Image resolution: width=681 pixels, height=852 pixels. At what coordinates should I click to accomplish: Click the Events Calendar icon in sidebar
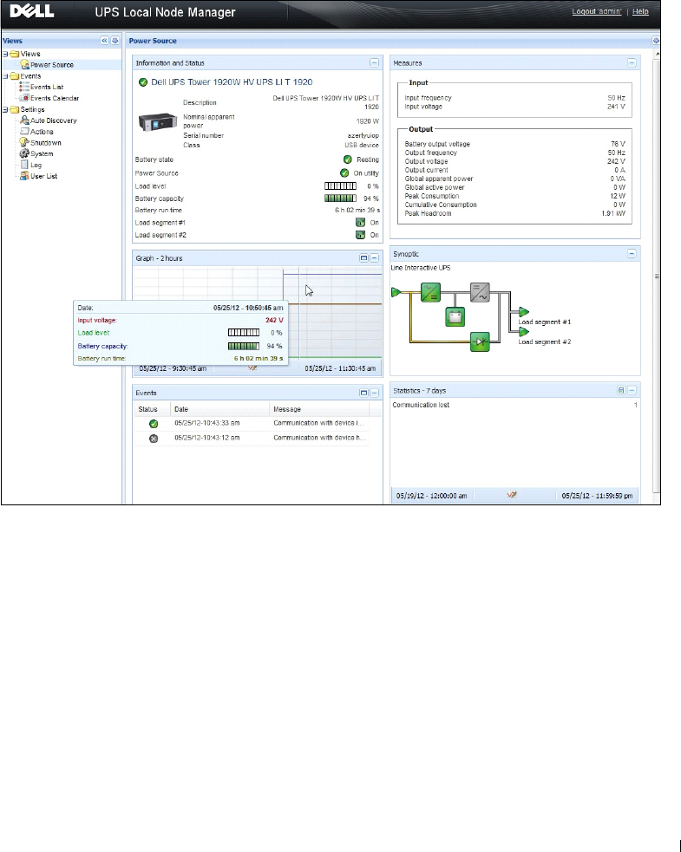tap(24, 98)
